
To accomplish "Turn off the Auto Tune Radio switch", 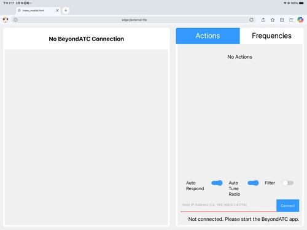I will point(253,183).
